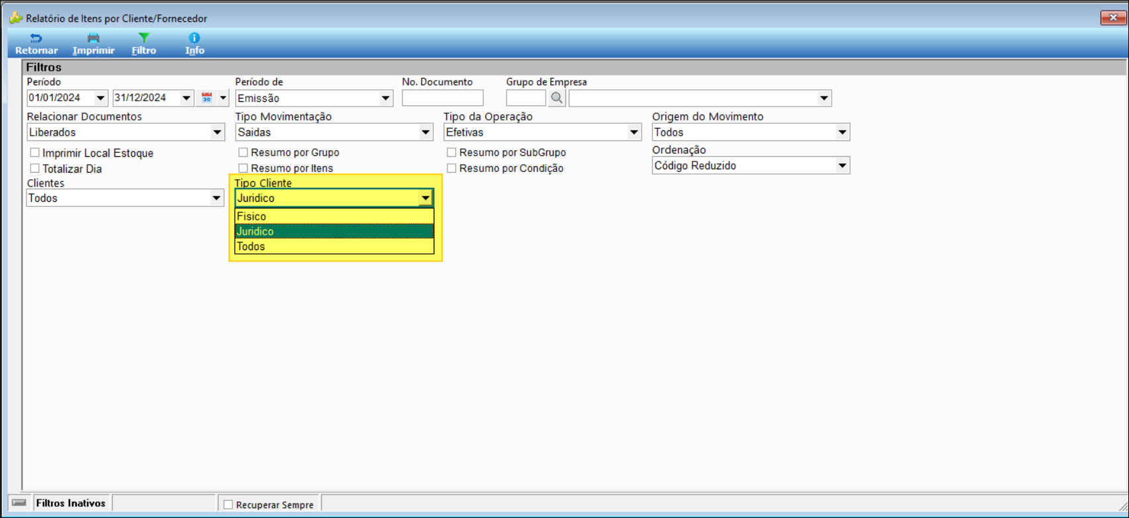1129x518 pixels.
Task: Open the calendar period picker icon
Action: pyautogui.click(x=207, y=98)
